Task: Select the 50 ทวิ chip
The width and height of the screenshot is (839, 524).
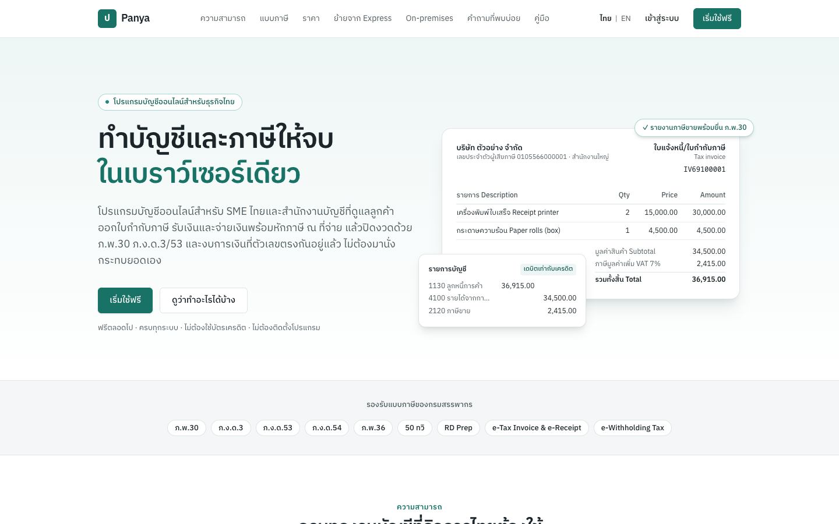Action: pyautogui.click(x=415, y=428)
